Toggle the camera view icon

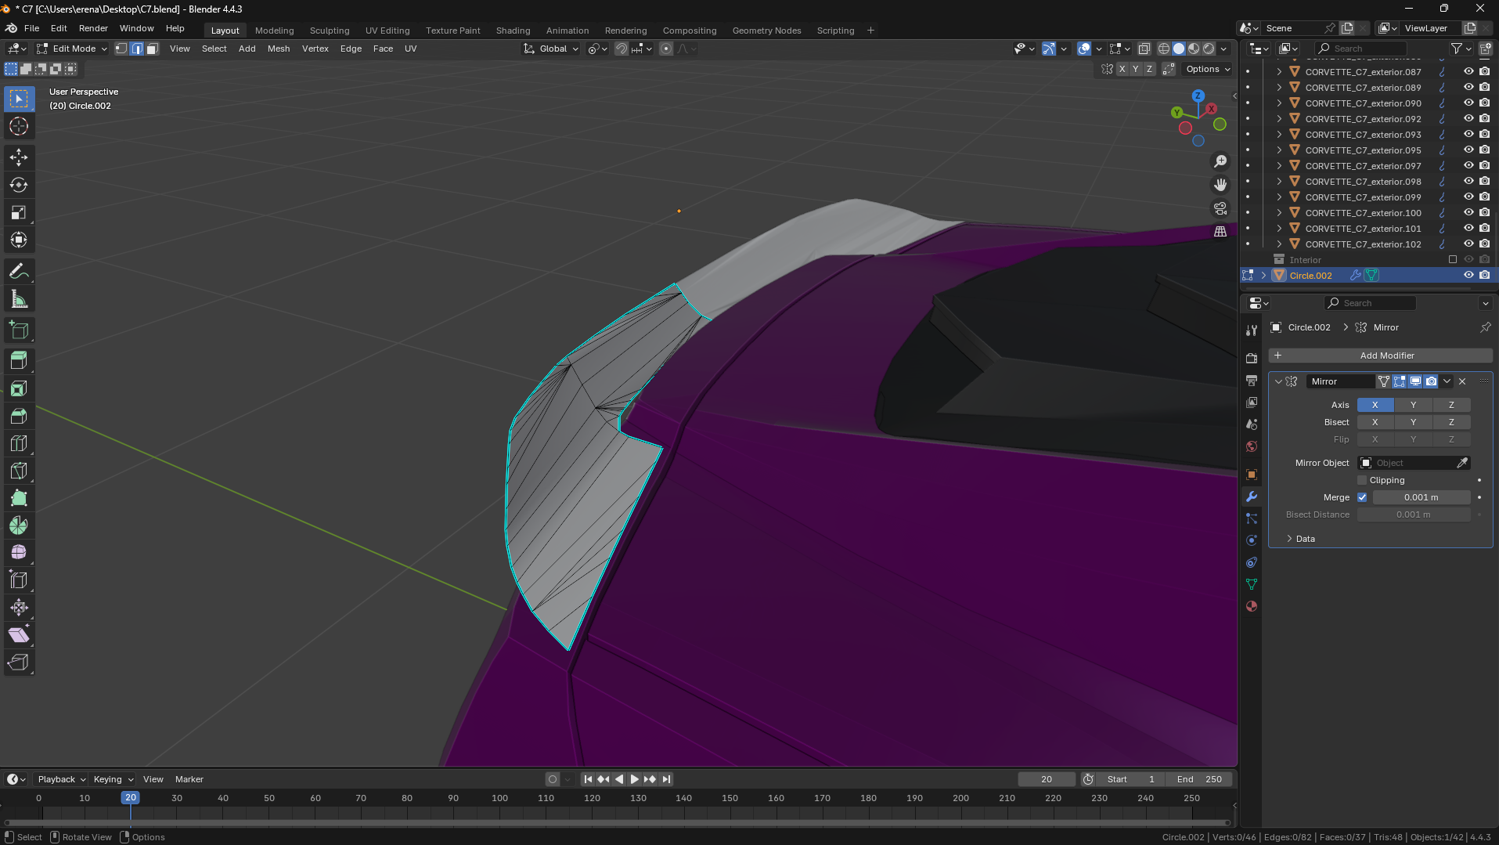(1220, 208)
